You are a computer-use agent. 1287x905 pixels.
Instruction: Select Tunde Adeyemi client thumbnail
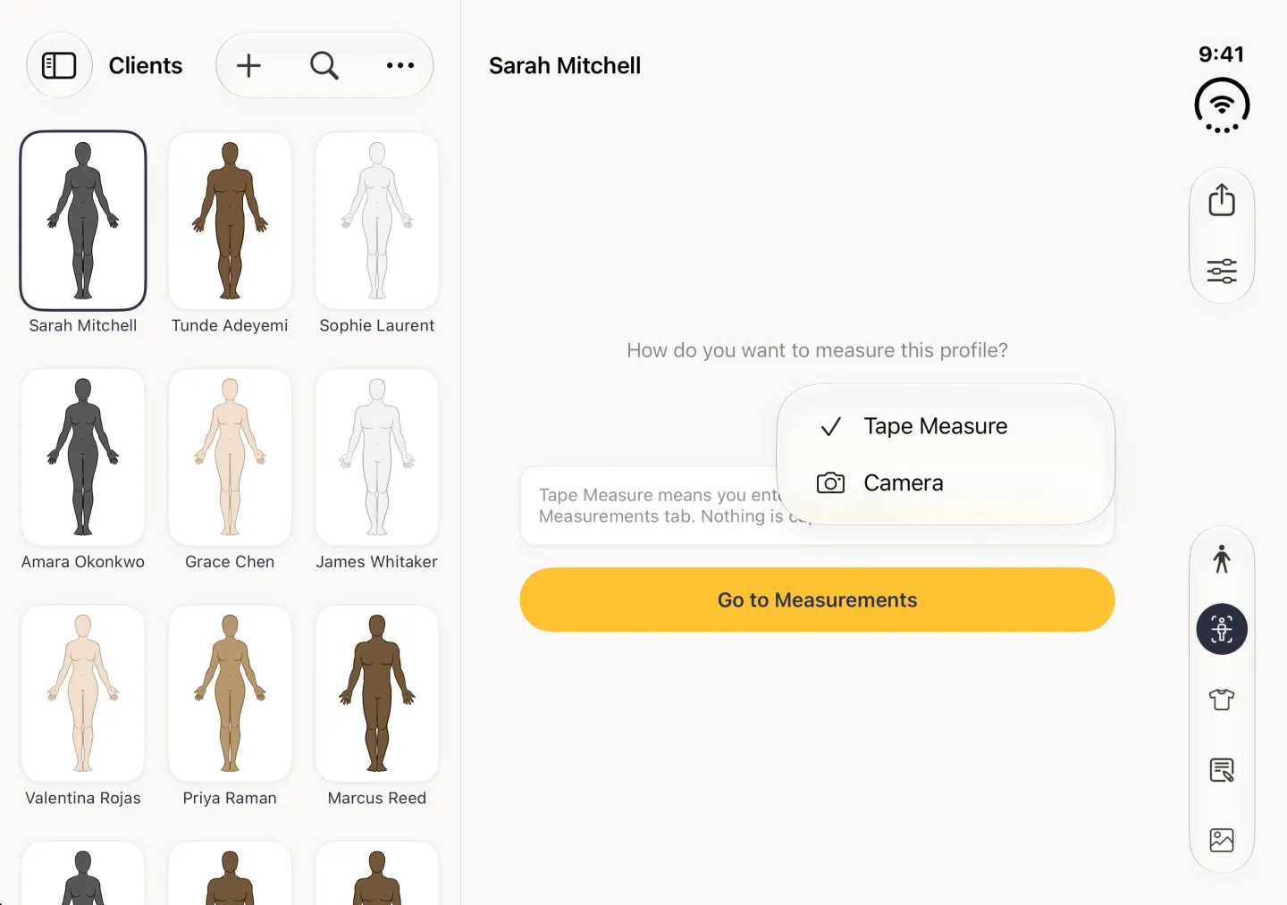pyautogui.click(x=230, y=221)
